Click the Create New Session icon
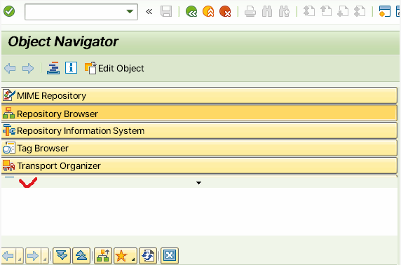The image size is (401, 265). click(x=385, y=11)
